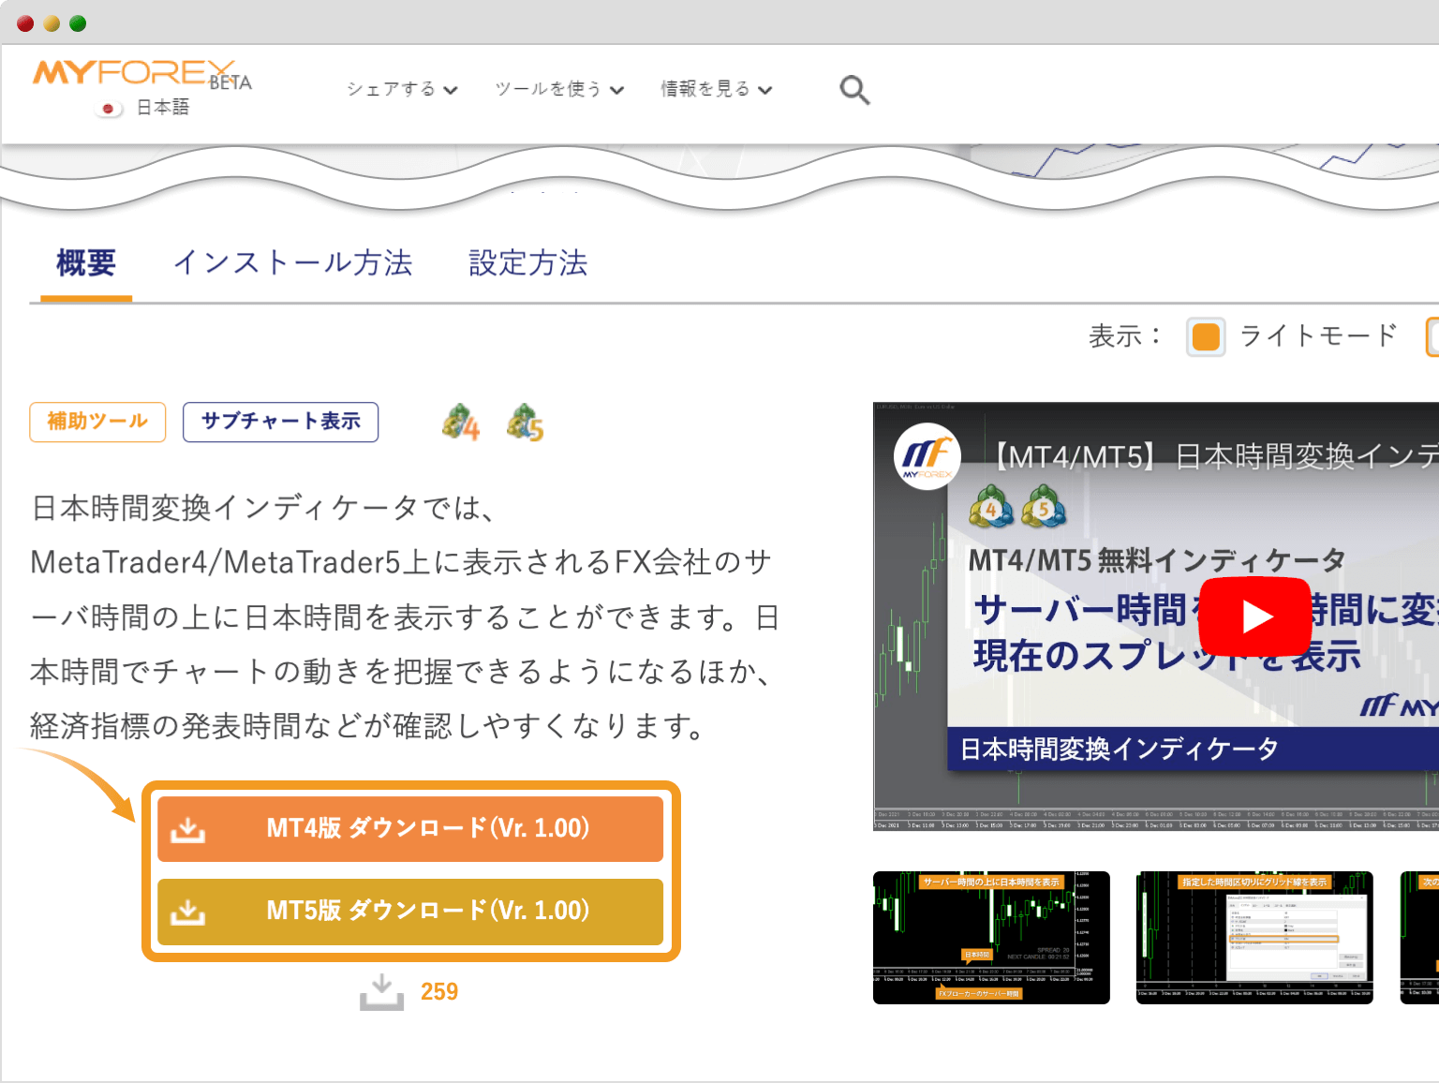This screenshot has height=1083, width=1439.
Task: Switch to the 設定方法 tab
Action: pyautogui.click(x=528, y=263)
